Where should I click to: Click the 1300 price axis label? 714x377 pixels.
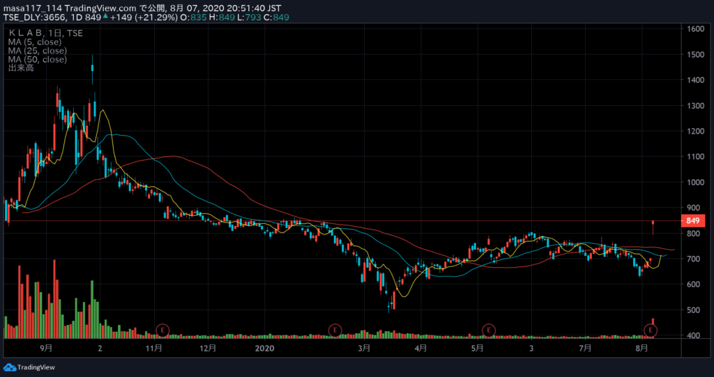[x=695, y=106]
